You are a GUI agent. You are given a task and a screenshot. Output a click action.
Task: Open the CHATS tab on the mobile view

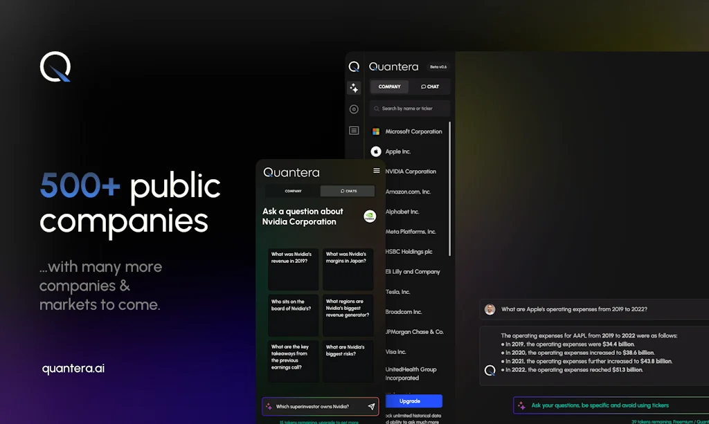coord(347,191)
